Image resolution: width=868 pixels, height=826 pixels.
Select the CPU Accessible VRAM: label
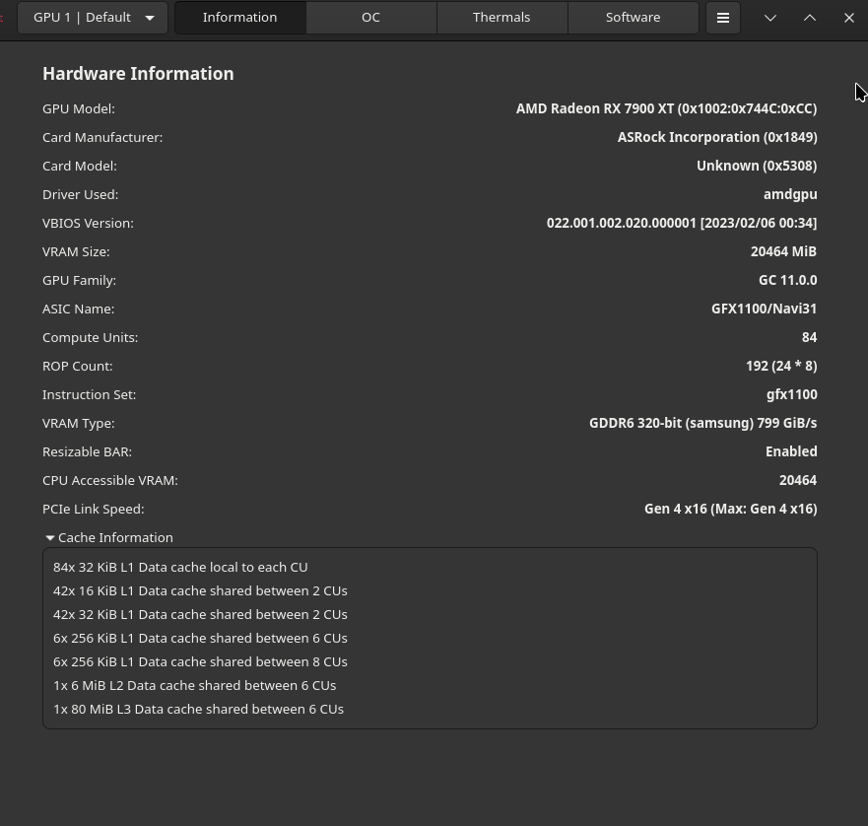110,480
